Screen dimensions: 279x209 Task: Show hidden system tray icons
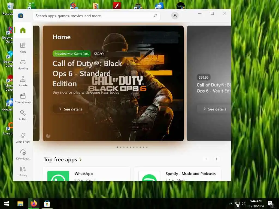coord(231,204)
